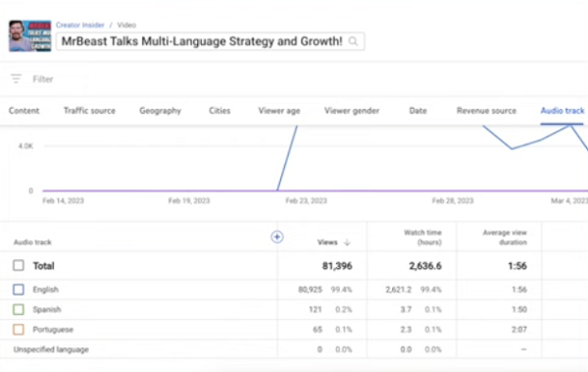Image resolution: width=588 pixels, height=372 pixels.
Task: Tick the Total row checkbox
Action: point(19,265)
